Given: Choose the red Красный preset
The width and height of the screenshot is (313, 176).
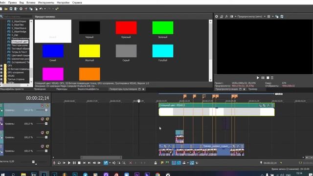Looking at the screenshot, I should tap(126, 28).
